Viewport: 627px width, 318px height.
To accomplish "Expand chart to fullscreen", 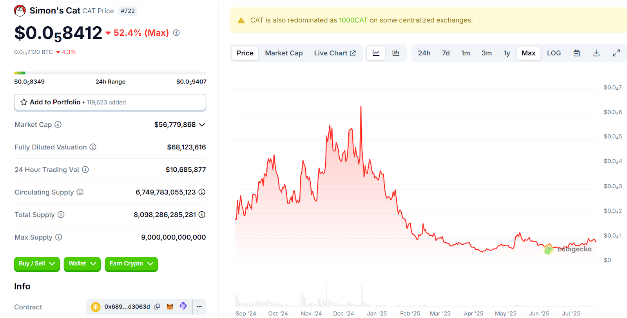I will click(616, 53).
